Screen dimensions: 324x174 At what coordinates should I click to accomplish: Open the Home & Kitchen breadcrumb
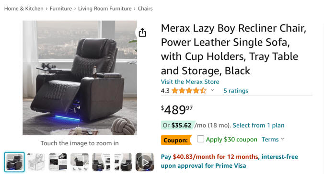(x=24, y=9)
